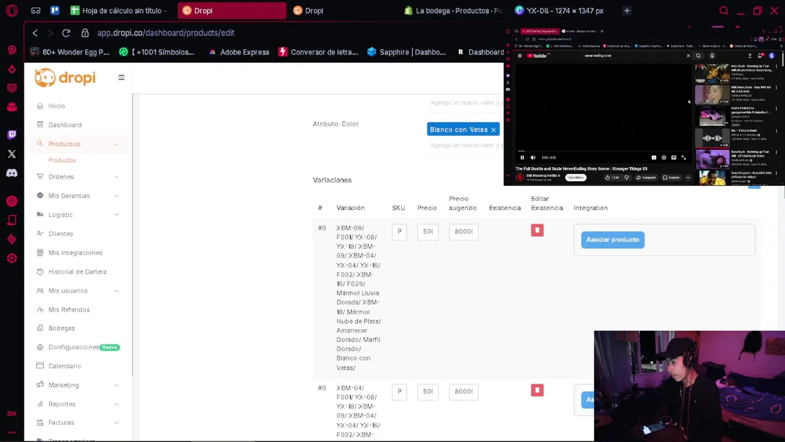Expand the Facturas sidebar section

[117, 423]
